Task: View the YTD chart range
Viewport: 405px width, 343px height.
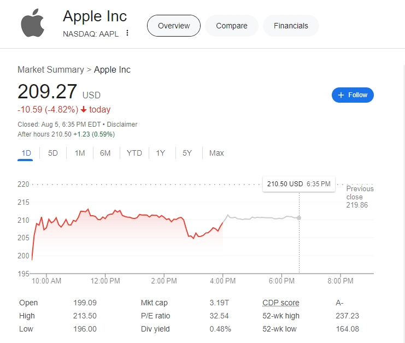Action: [x=134, y=153]
